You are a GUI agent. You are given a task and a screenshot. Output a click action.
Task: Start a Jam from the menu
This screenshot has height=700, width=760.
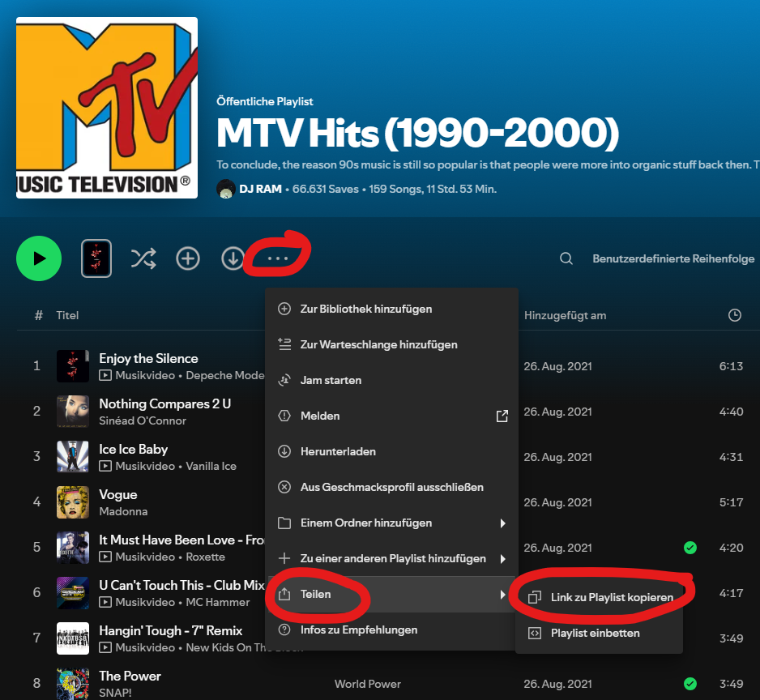(391, 380)
